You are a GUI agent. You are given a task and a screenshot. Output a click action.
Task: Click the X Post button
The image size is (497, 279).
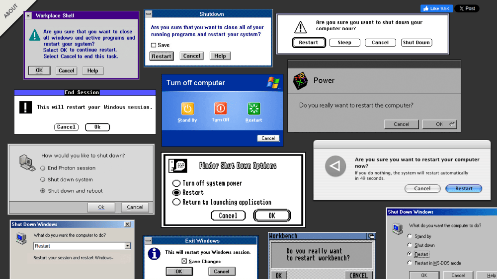[467, 8]
